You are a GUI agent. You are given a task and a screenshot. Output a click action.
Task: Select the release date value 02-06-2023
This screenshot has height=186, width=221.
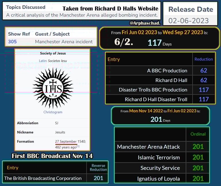pyautogui.click(x=188, y=21)
